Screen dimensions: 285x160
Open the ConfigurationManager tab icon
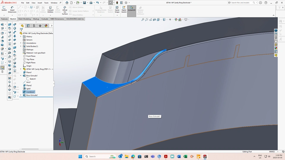pos(34,26)
